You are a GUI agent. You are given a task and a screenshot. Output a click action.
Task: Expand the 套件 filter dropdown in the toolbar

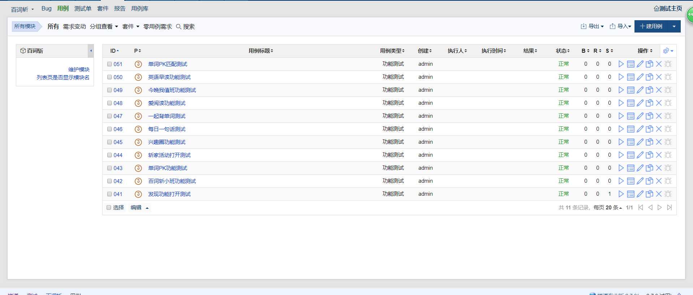(131, 26)
